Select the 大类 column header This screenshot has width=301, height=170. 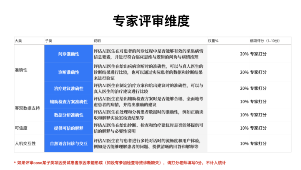[18, 41]
